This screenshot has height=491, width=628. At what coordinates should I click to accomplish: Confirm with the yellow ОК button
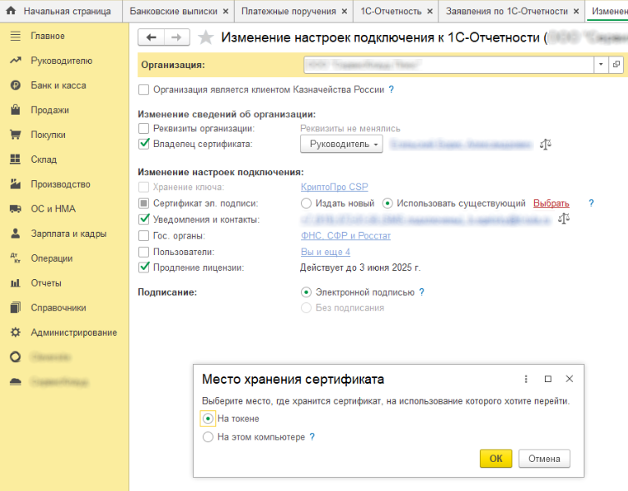point(496,459)
